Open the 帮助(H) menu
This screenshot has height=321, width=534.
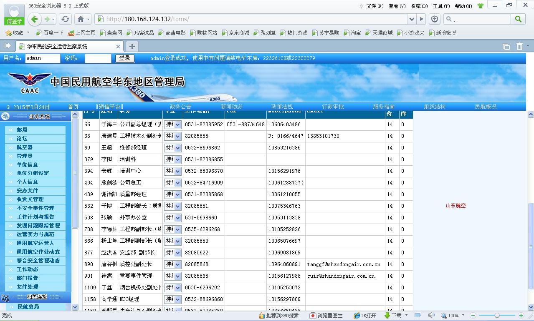point(463,6)
